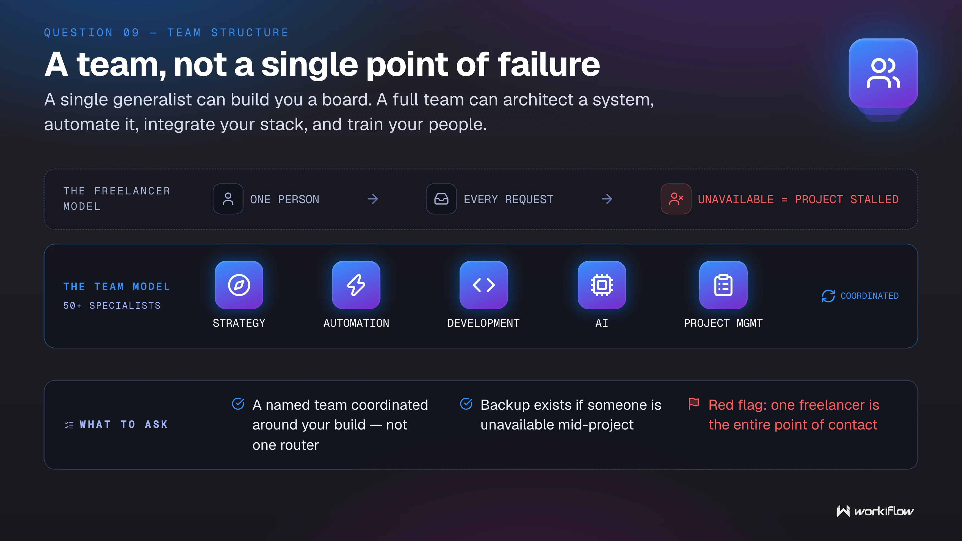Click the Workiflow logo
This screenshot has width=962, height=541.
[x=875, y=511]
